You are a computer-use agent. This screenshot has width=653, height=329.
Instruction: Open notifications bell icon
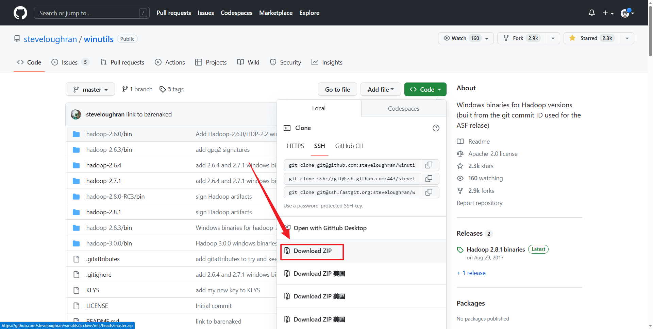pyautogui.click(x=592, y=13)
